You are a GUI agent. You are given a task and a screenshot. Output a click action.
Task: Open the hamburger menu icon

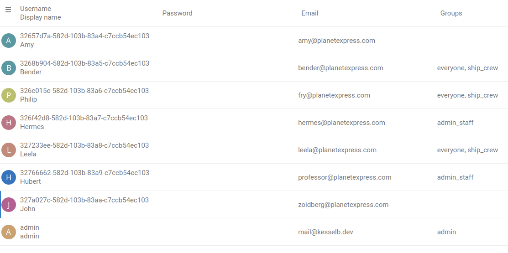click(x=8, y=10)
